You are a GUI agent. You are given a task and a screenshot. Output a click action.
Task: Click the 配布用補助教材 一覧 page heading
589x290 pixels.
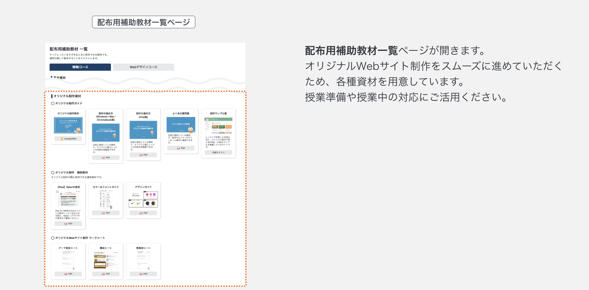point(69,49)
